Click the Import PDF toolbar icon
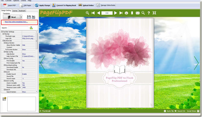Image resolution: width=202 pixels, height=117 pixels. 5,5
